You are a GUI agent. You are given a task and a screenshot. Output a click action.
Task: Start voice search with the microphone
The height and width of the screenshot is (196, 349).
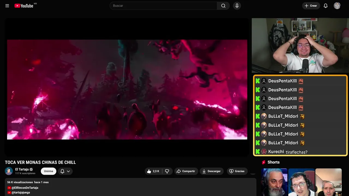point(237,6)
